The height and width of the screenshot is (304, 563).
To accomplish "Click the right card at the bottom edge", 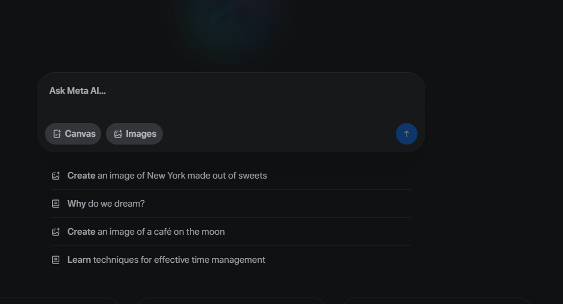I will tap(436, 301).
